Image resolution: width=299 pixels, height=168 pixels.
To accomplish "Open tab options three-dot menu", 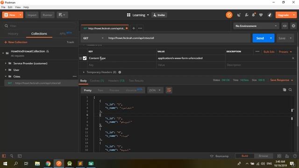I will tap(140, 28).
